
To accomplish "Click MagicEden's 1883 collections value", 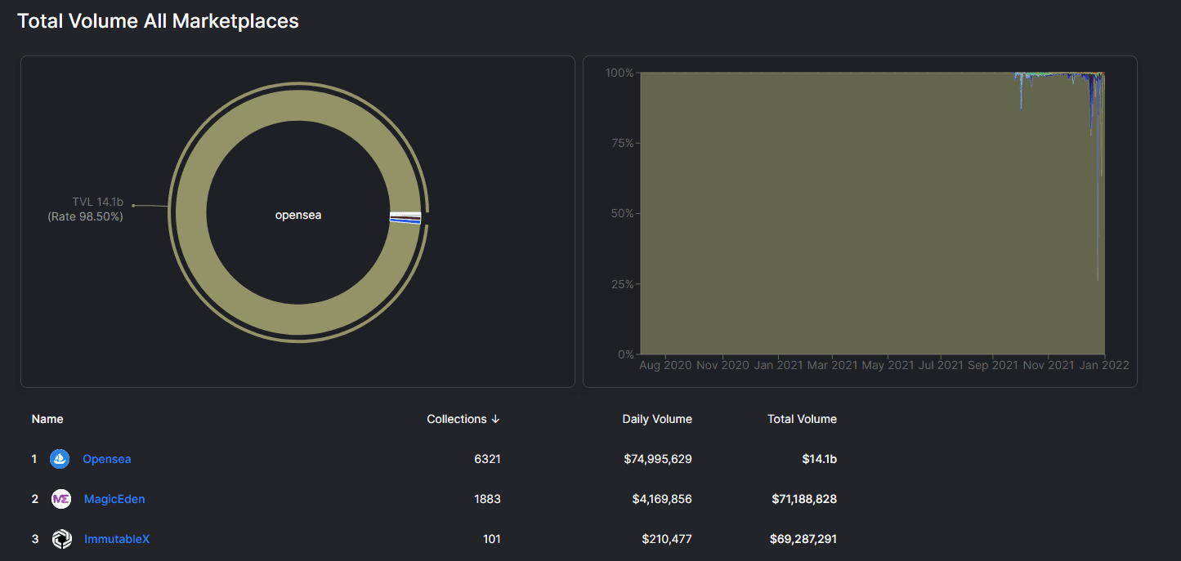I will point(487,499).
